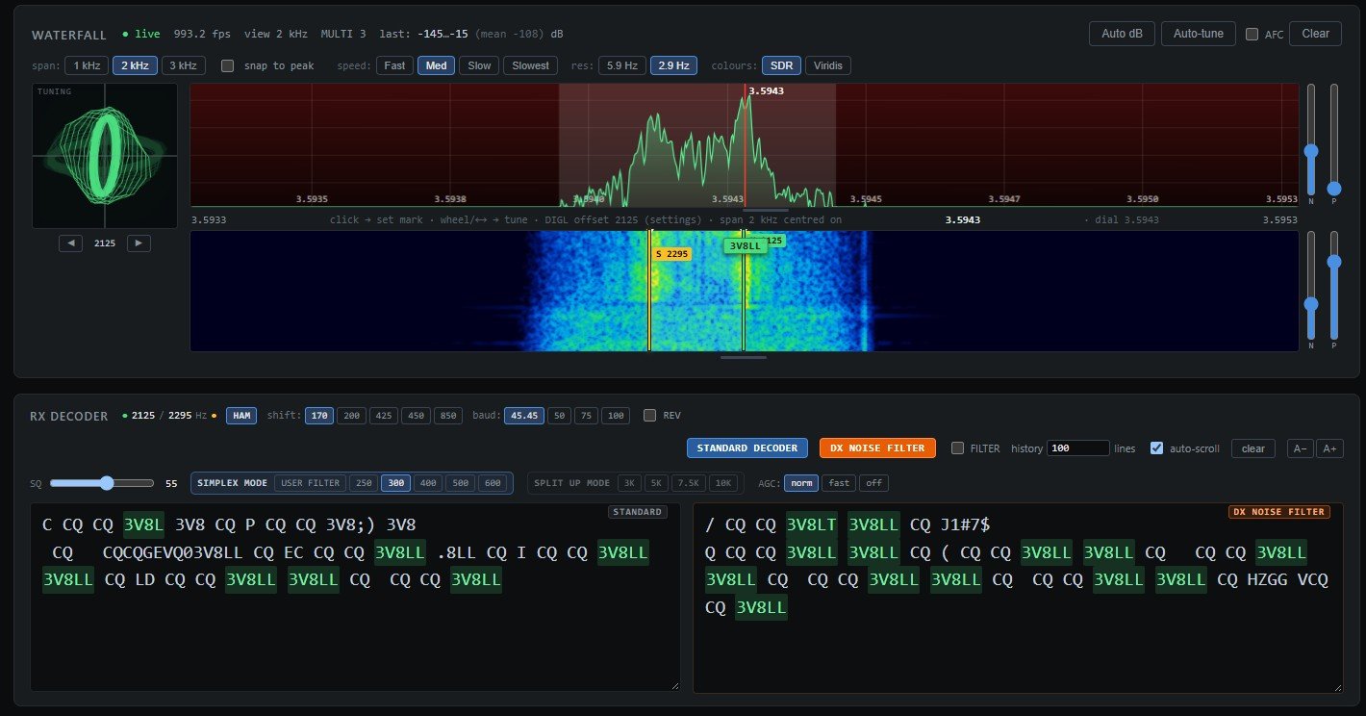Select 425 Hz shift

point(384,416)
